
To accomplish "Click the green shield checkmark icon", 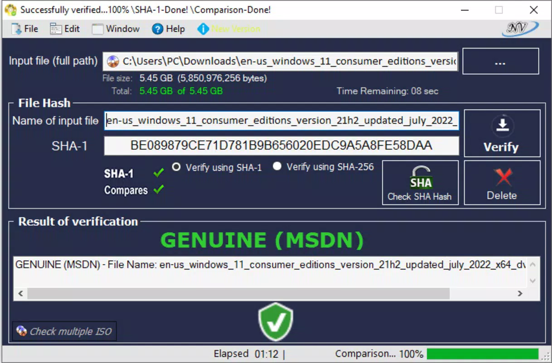I will point(276,322).
